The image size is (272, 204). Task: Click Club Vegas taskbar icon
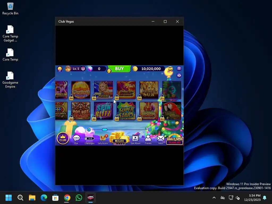click(91, 198)
